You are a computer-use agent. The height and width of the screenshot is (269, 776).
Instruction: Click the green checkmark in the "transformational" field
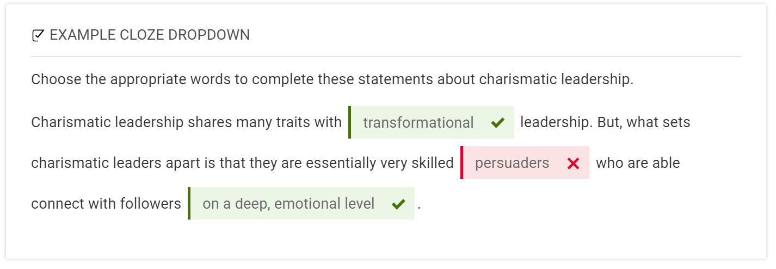497,123
